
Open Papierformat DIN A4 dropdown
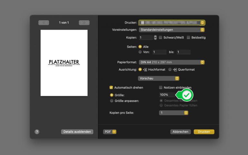coord(172,62)
